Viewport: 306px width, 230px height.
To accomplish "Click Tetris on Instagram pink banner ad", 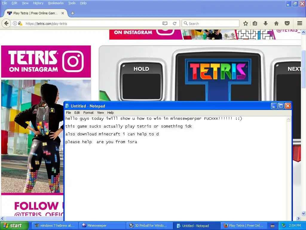I will point(46,61).
